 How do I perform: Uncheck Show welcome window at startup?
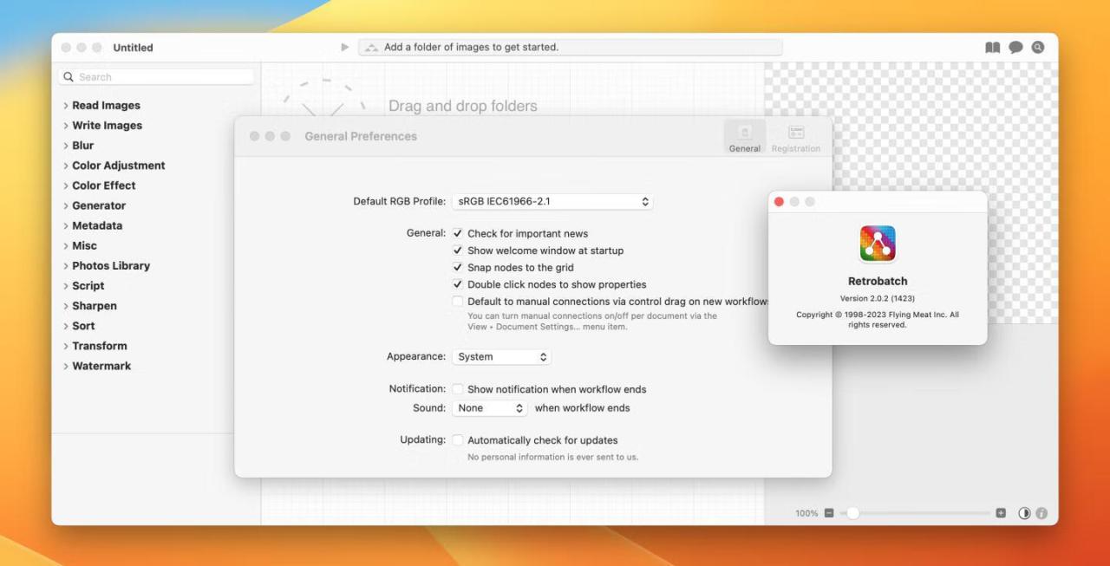click(x=458, y=250)
